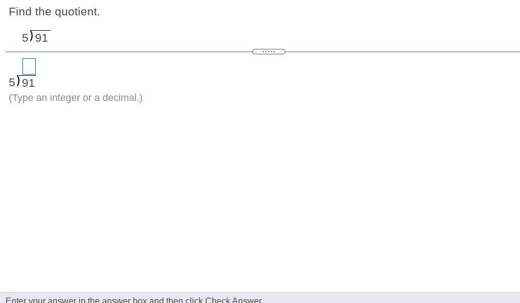520x303 pixels.
Task: Click 'Check Answer' text in bottom bar
Action: coord(233,300)
